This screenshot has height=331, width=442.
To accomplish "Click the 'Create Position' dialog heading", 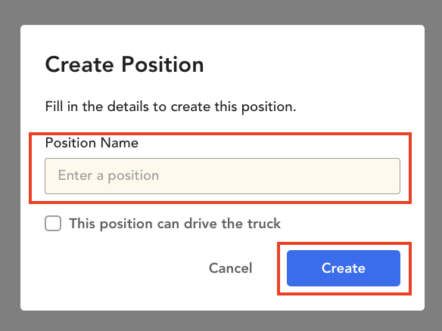I will pos(124,64).
